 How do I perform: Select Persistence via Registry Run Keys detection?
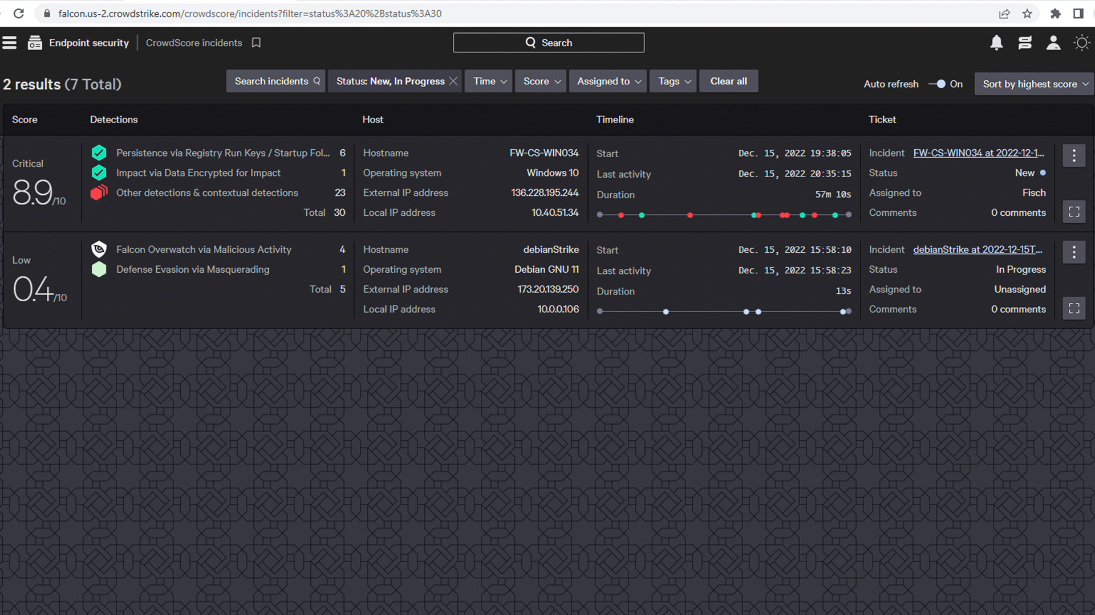(x=223, y=153)
